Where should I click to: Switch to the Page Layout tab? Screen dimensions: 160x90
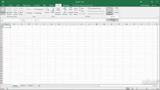[26, 5]
